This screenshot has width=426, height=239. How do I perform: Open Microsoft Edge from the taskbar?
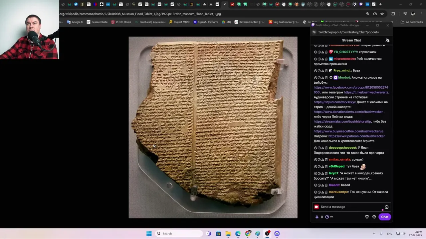click(238, 234)
